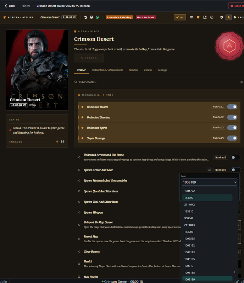Collapse the Item dropdown showing 1003189

click(x=209, y=182)
